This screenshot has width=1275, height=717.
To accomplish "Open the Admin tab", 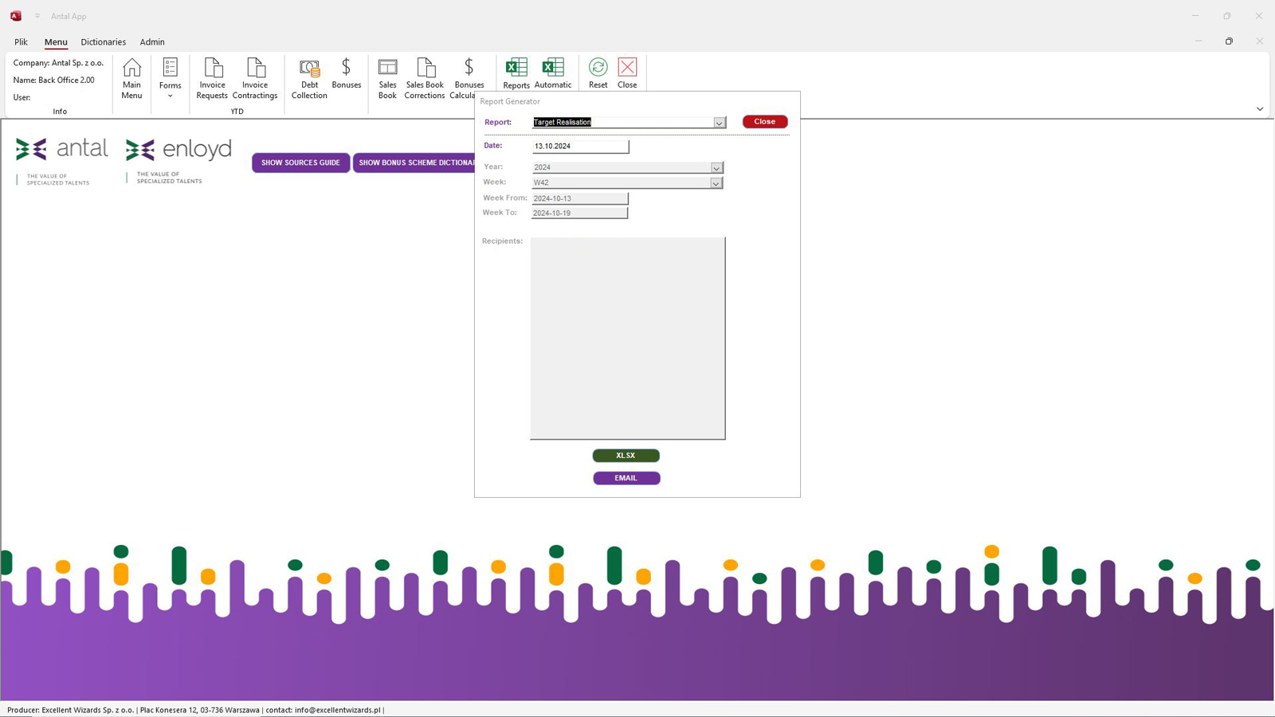I will (x=152, y=42).
